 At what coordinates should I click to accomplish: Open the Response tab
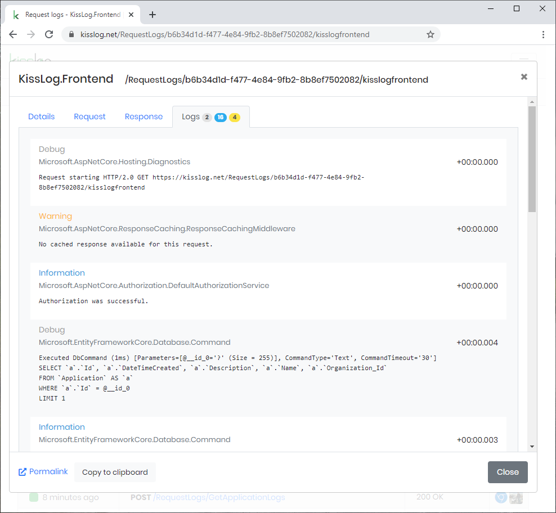pyautogui.click(x=144, y=116)
